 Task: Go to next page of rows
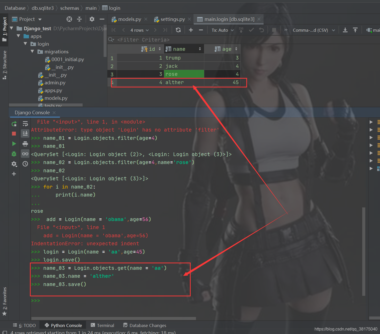pyautogui.click(x=155, y=30)
